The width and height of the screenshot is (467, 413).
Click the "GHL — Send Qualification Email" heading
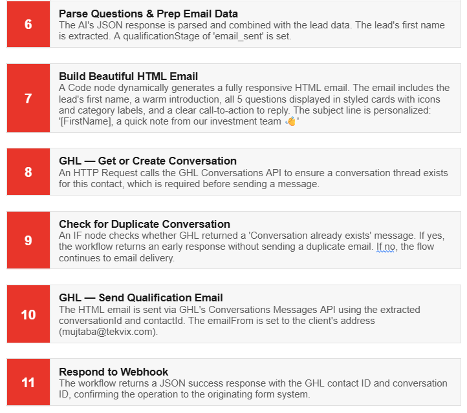coord(141,297)
